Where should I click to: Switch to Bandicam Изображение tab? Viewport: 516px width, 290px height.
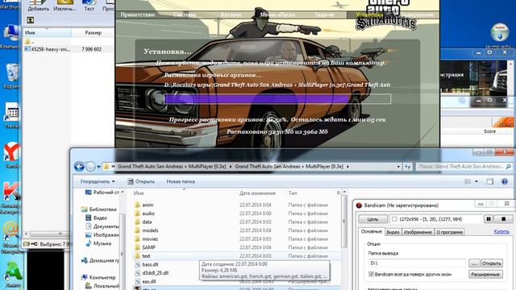tap(418, 232)
